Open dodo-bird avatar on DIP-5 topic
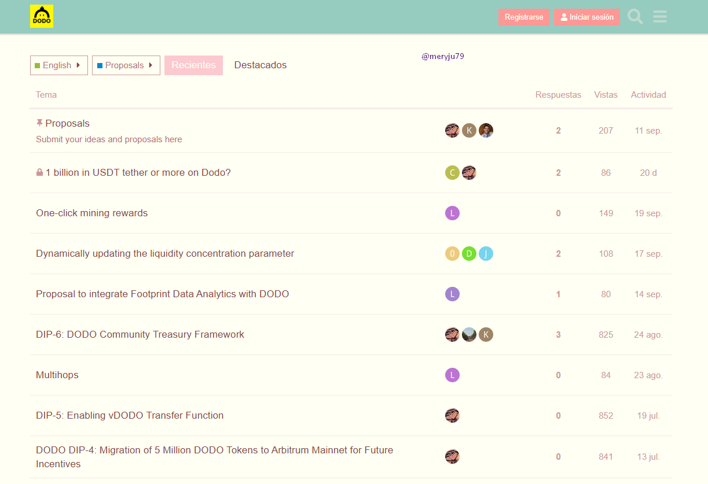This screenshot has width=708, height=484. point(452,415)
